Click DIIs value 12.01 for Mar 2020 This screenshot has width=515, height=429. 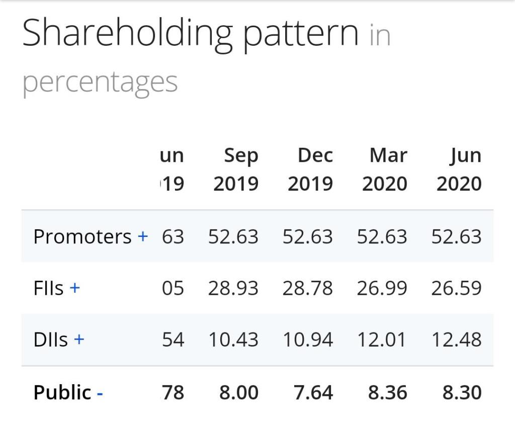pyautogui.click(x=382, y=340)
